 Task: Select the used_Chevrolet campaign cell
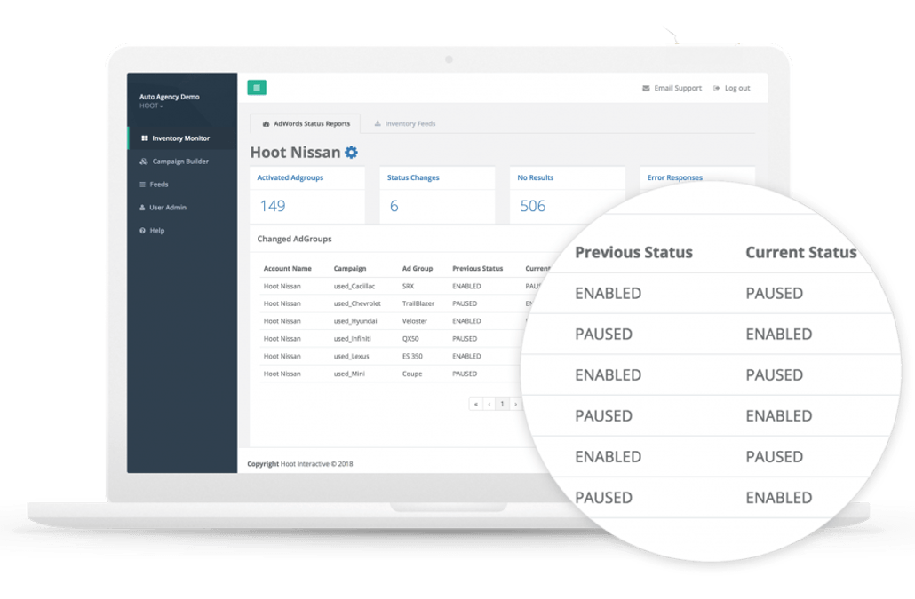pos(357,303)
